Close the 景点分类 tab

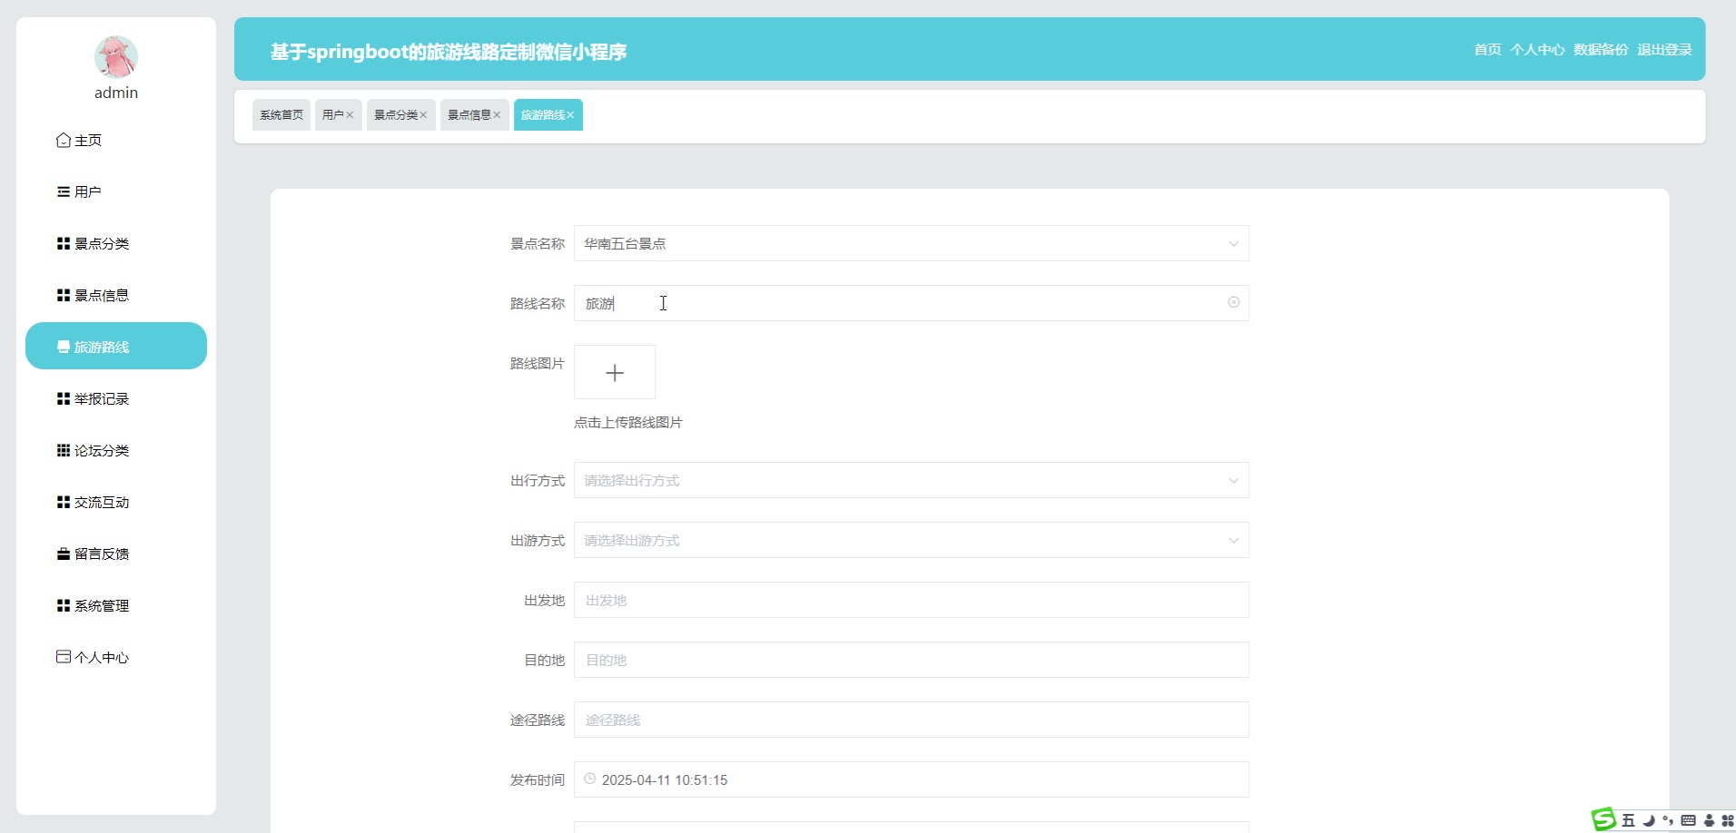tap(423, 115)
